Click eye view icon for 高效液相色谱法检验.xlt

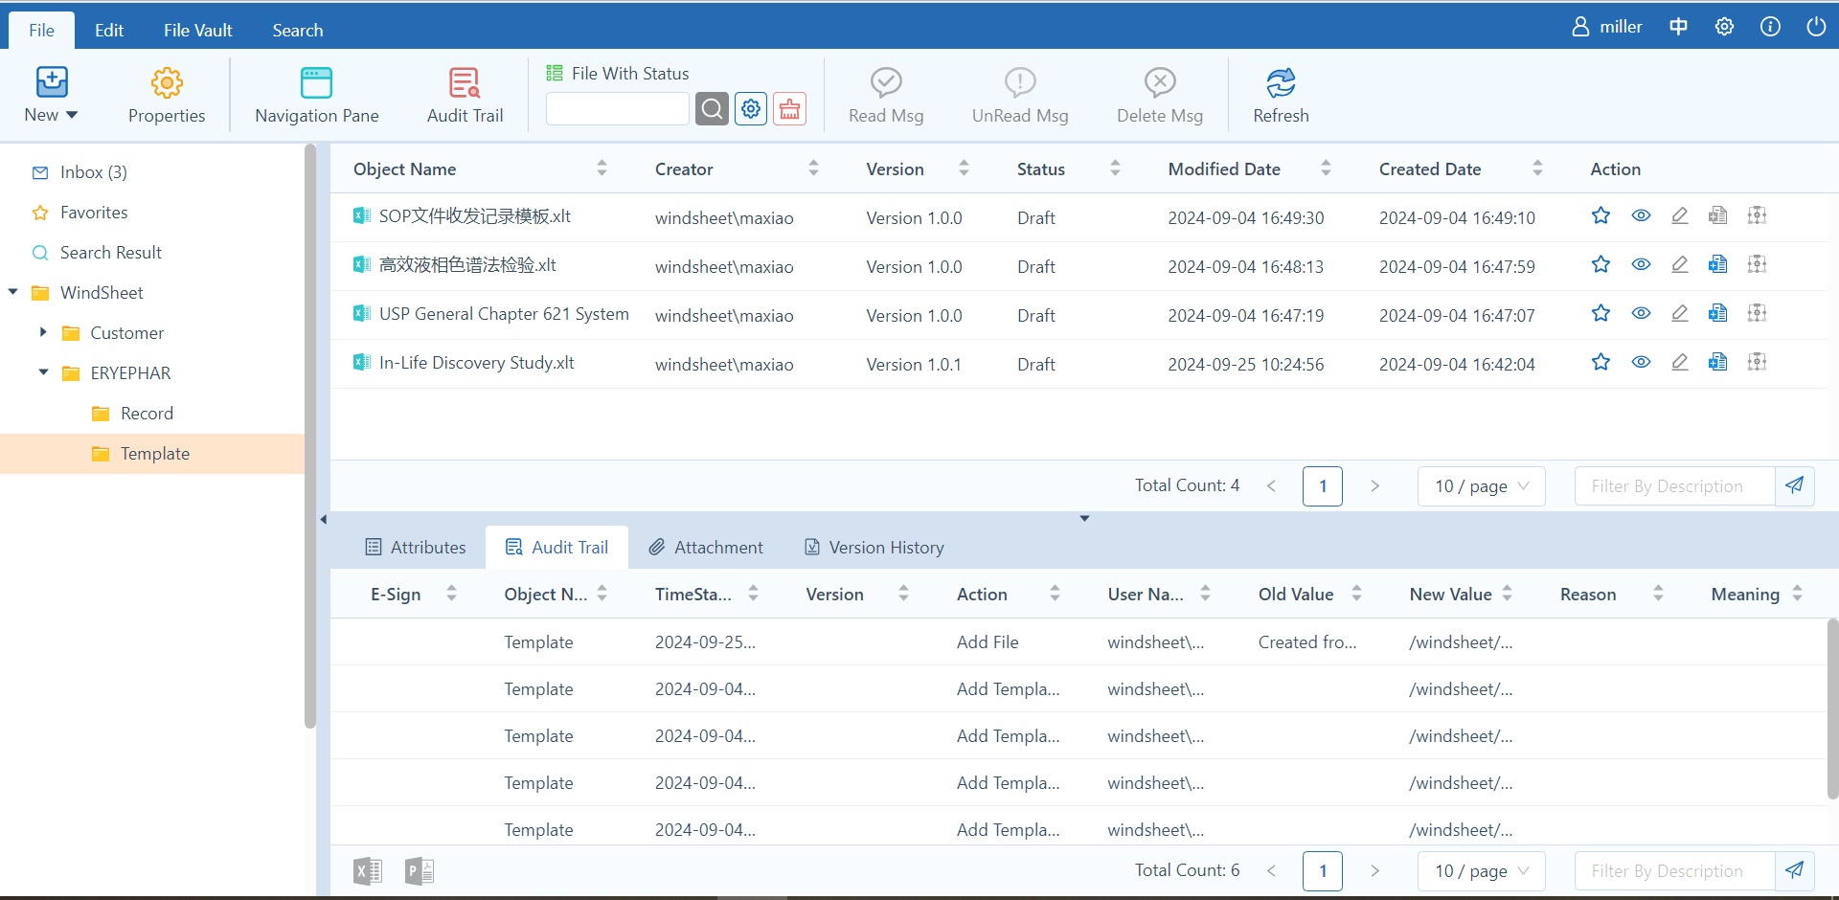(x=1641, y=265)
